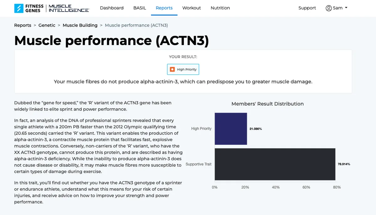Open the Support link
This screenshot has height=215, width=376.
click(x=307, y=8)
